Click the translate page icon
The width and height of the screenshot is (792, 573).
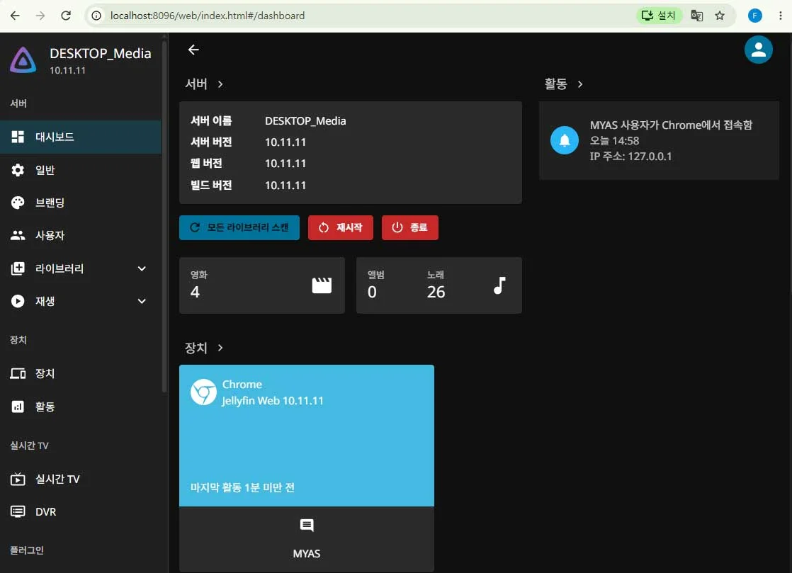coord(697,16)
